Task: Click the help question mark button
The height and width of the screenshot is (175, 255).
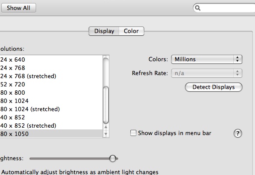Action: (x=238, y=133)
